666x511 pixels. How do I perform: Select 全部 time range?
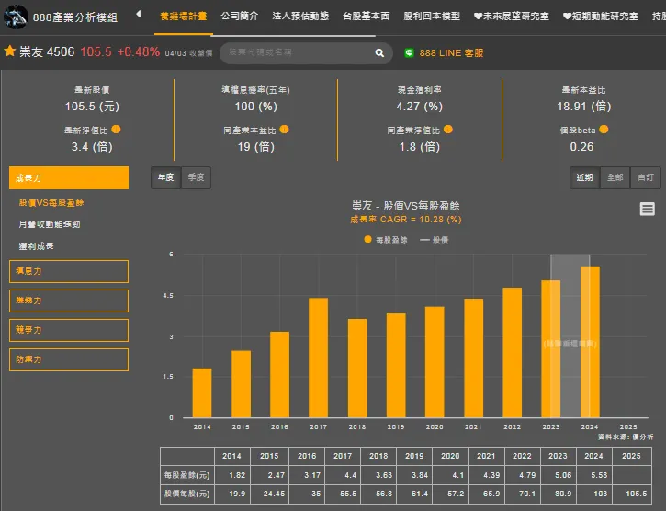(615, 177)
